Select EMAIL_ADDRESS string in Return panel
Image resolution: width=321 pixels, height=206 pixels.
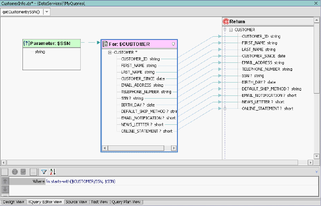click(263, 63)
